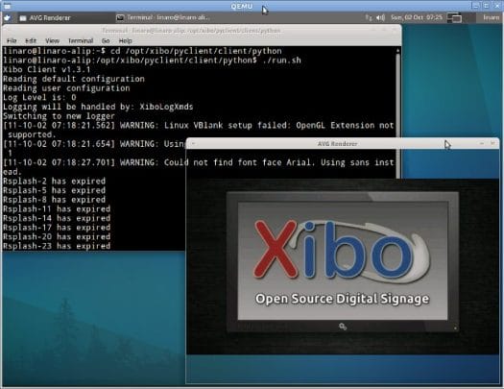Click the network status tray icon
Image resolution: width=504 pixels, height=389 pixels.
pos(369,17)
